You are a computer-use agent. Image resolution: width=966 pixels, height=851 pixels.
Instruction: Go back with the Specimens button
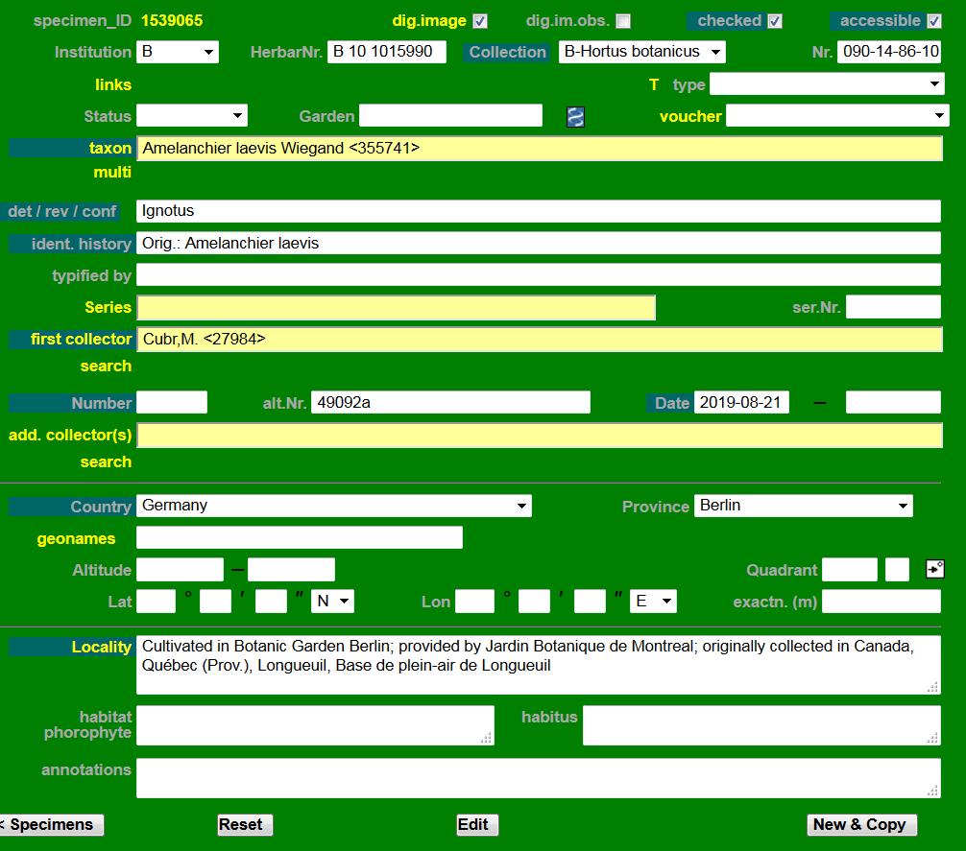(51, 825)
